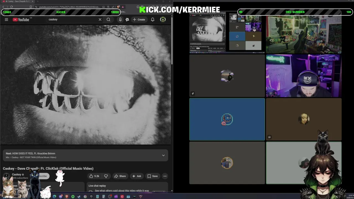Select the brown participant tile with avatar
The height and width of the screenshot is (199, 354).
click(304, 119)
